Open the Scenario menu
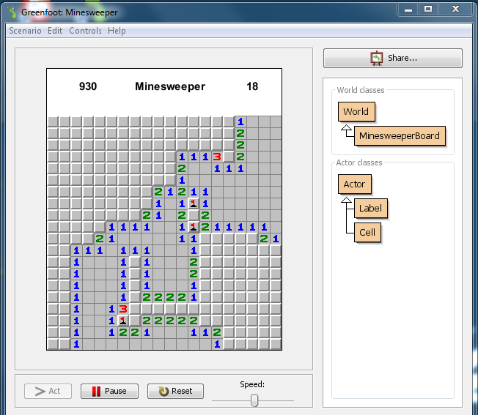 point(25,31)
